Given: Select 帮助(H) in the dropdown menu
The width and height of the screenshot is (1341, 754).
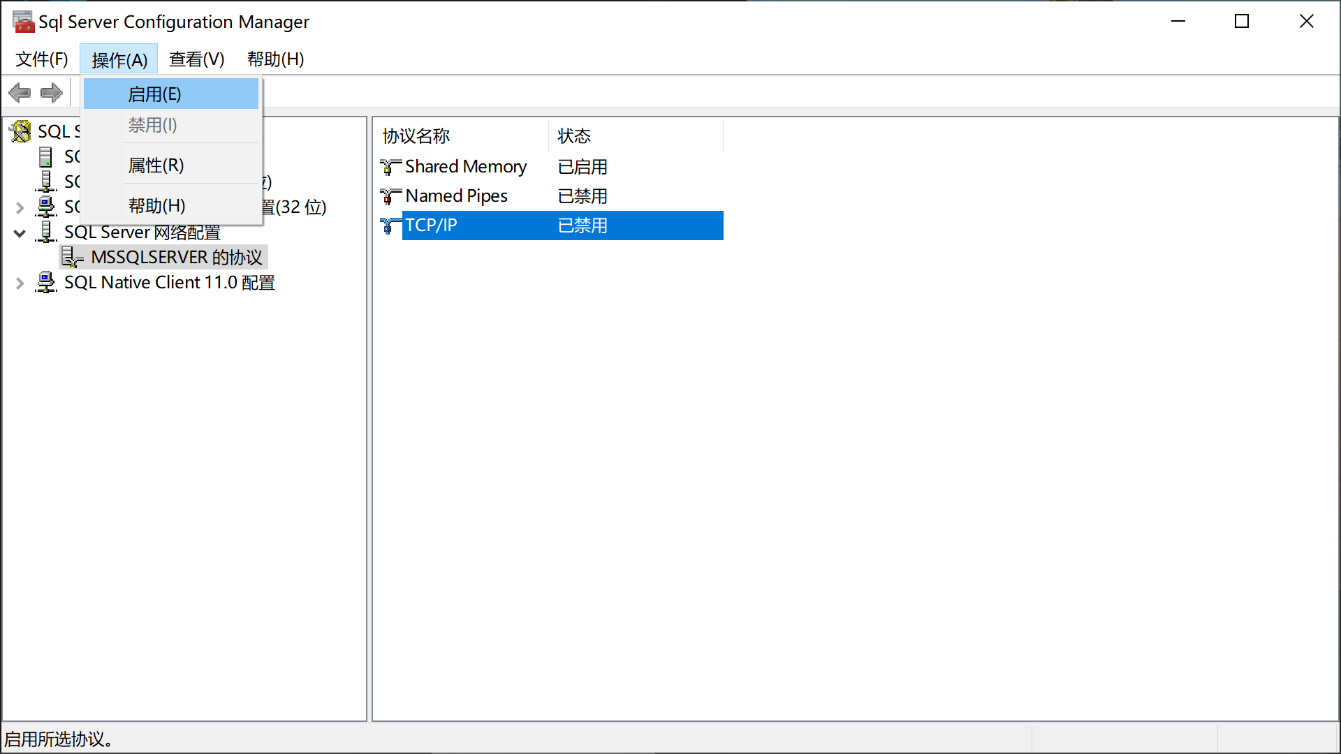Looking at the screenshot, I should (x=157, y=206).
